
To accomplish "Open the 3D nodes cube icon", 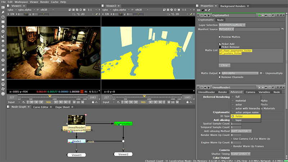I will click(3, 50).
